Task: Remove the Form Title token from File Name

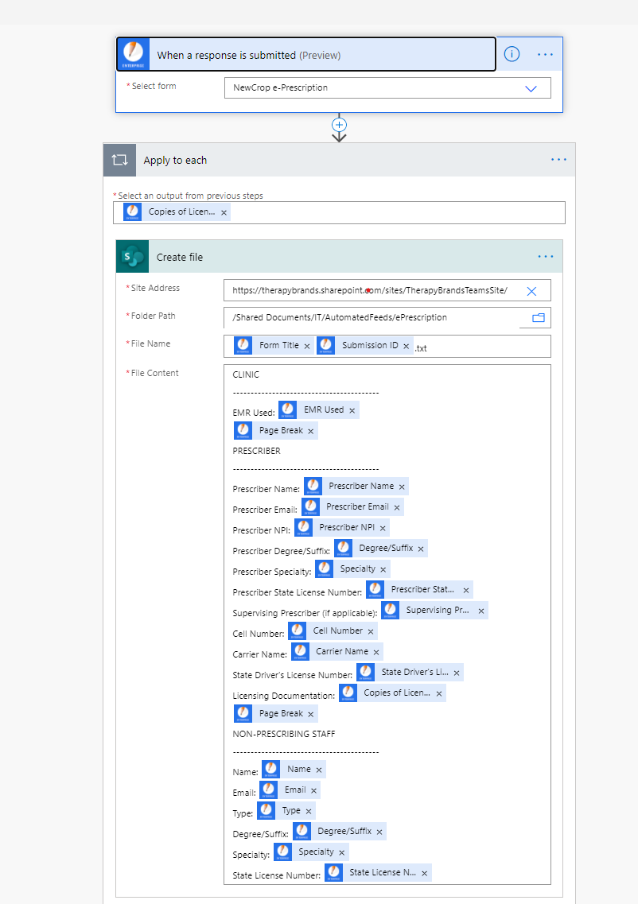Action: [x=309, y=346]
